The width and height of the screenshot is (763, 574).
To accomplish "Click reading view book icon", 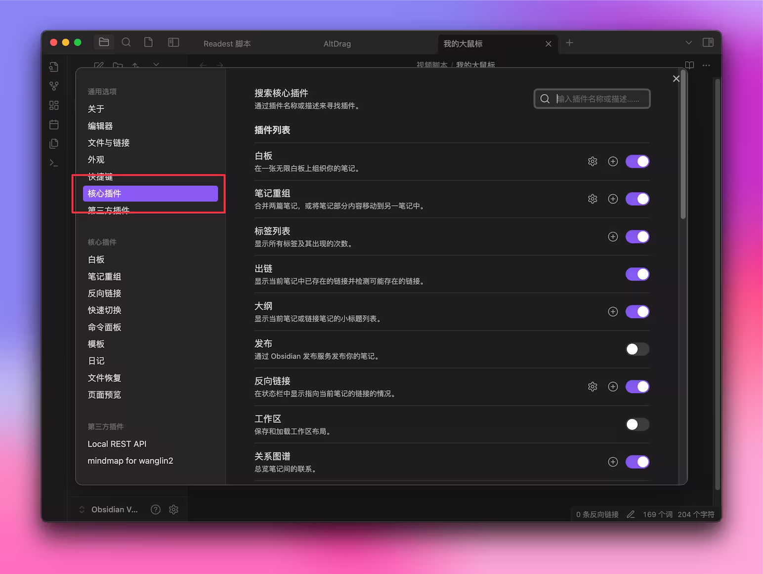I will [689, 65].
